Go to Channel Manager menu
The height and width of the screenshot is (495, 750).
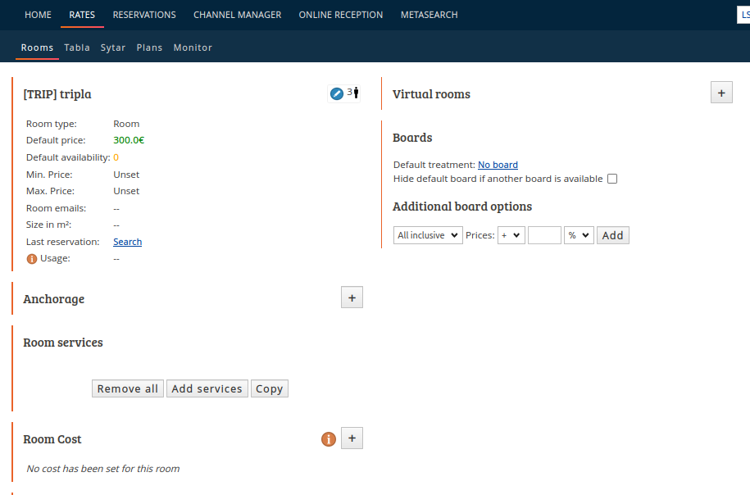[237, 15]
